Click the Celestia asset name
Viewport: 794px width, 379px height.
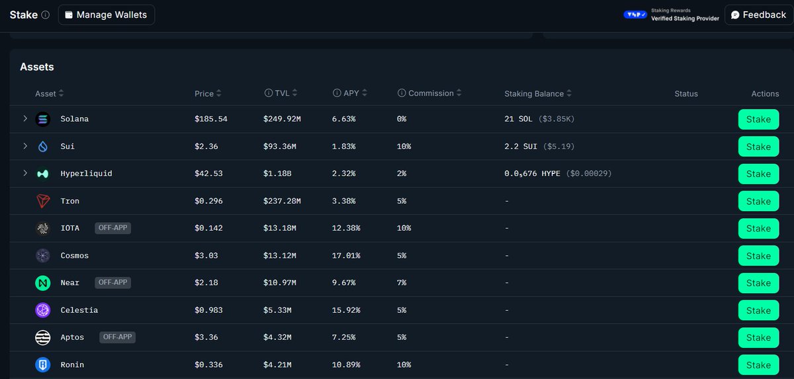pos(79,310)
